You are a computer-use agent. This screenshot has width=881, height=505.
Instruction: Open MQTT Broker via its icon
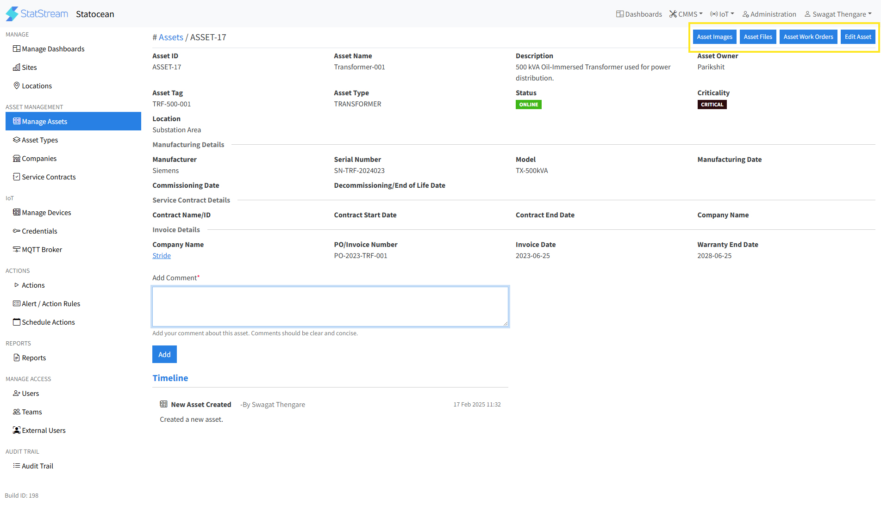coord(17,249)
